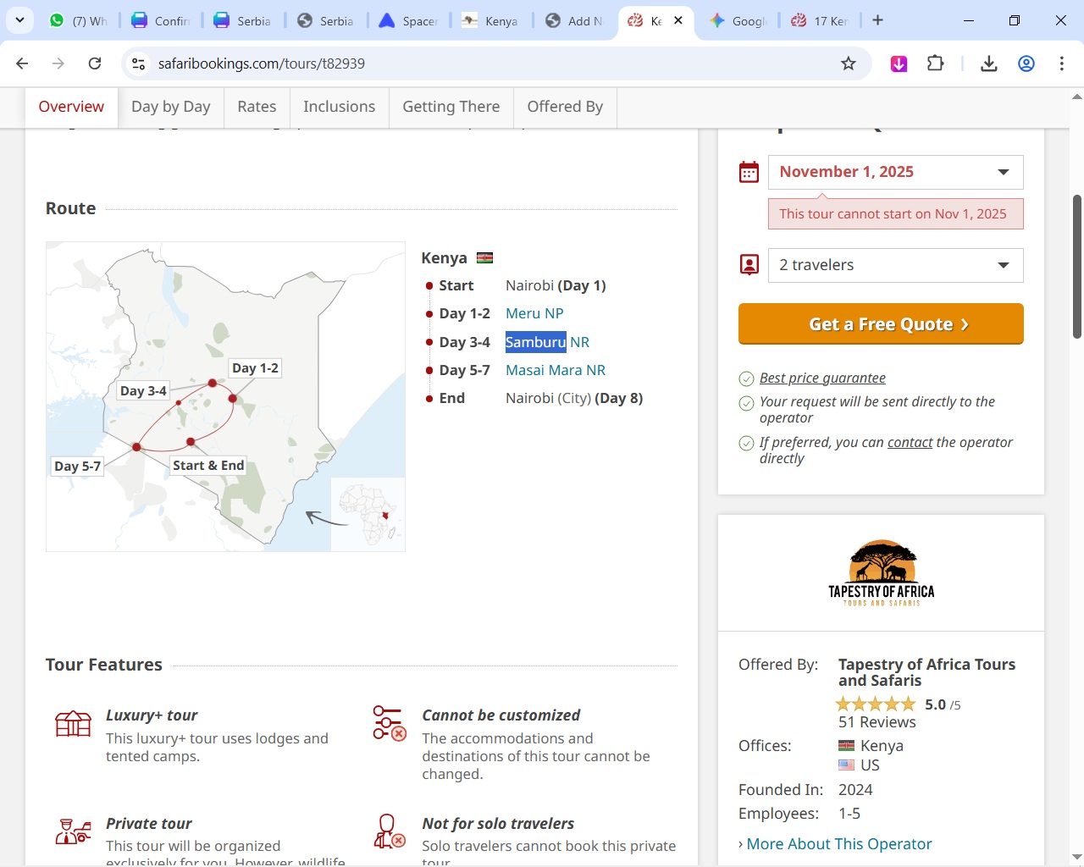Open the Extensions puzzle icon
Screen dimensions: 1084x867
pyautogui.click(x=935, y=64)
